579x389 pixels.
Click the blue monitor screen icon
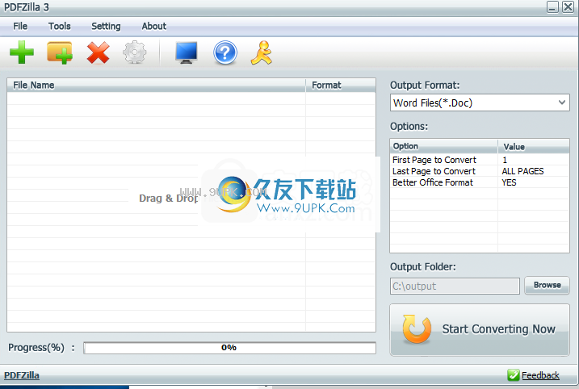[187, 52]
